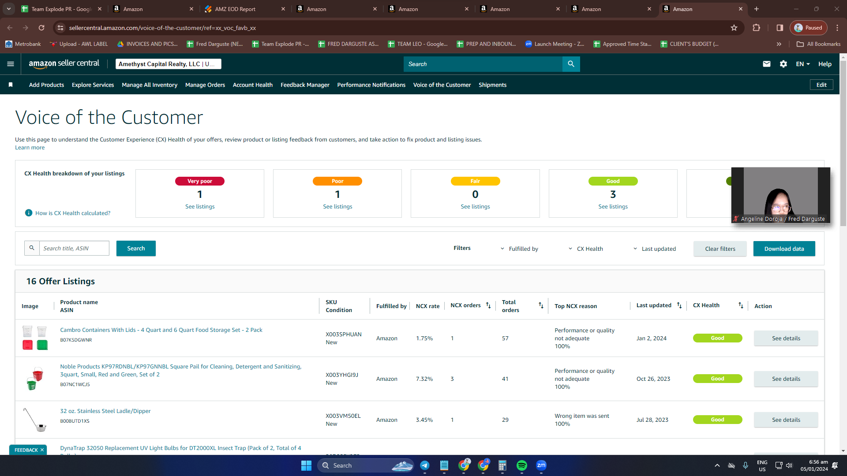Show hidden system tray icons
Image resolution: width=847 pixels, height=476 pixels.
pos(717,465)
